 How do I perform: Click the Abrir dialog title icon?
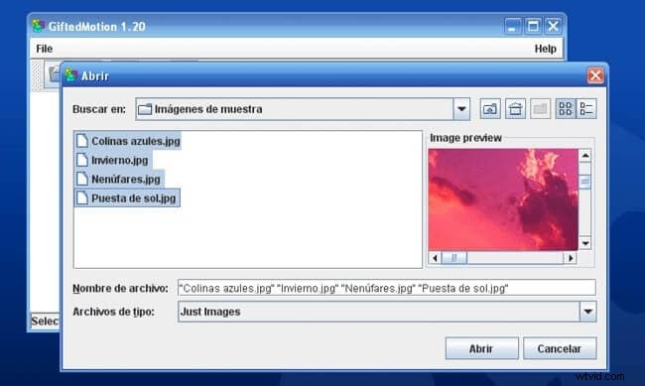tap(71, 75)
